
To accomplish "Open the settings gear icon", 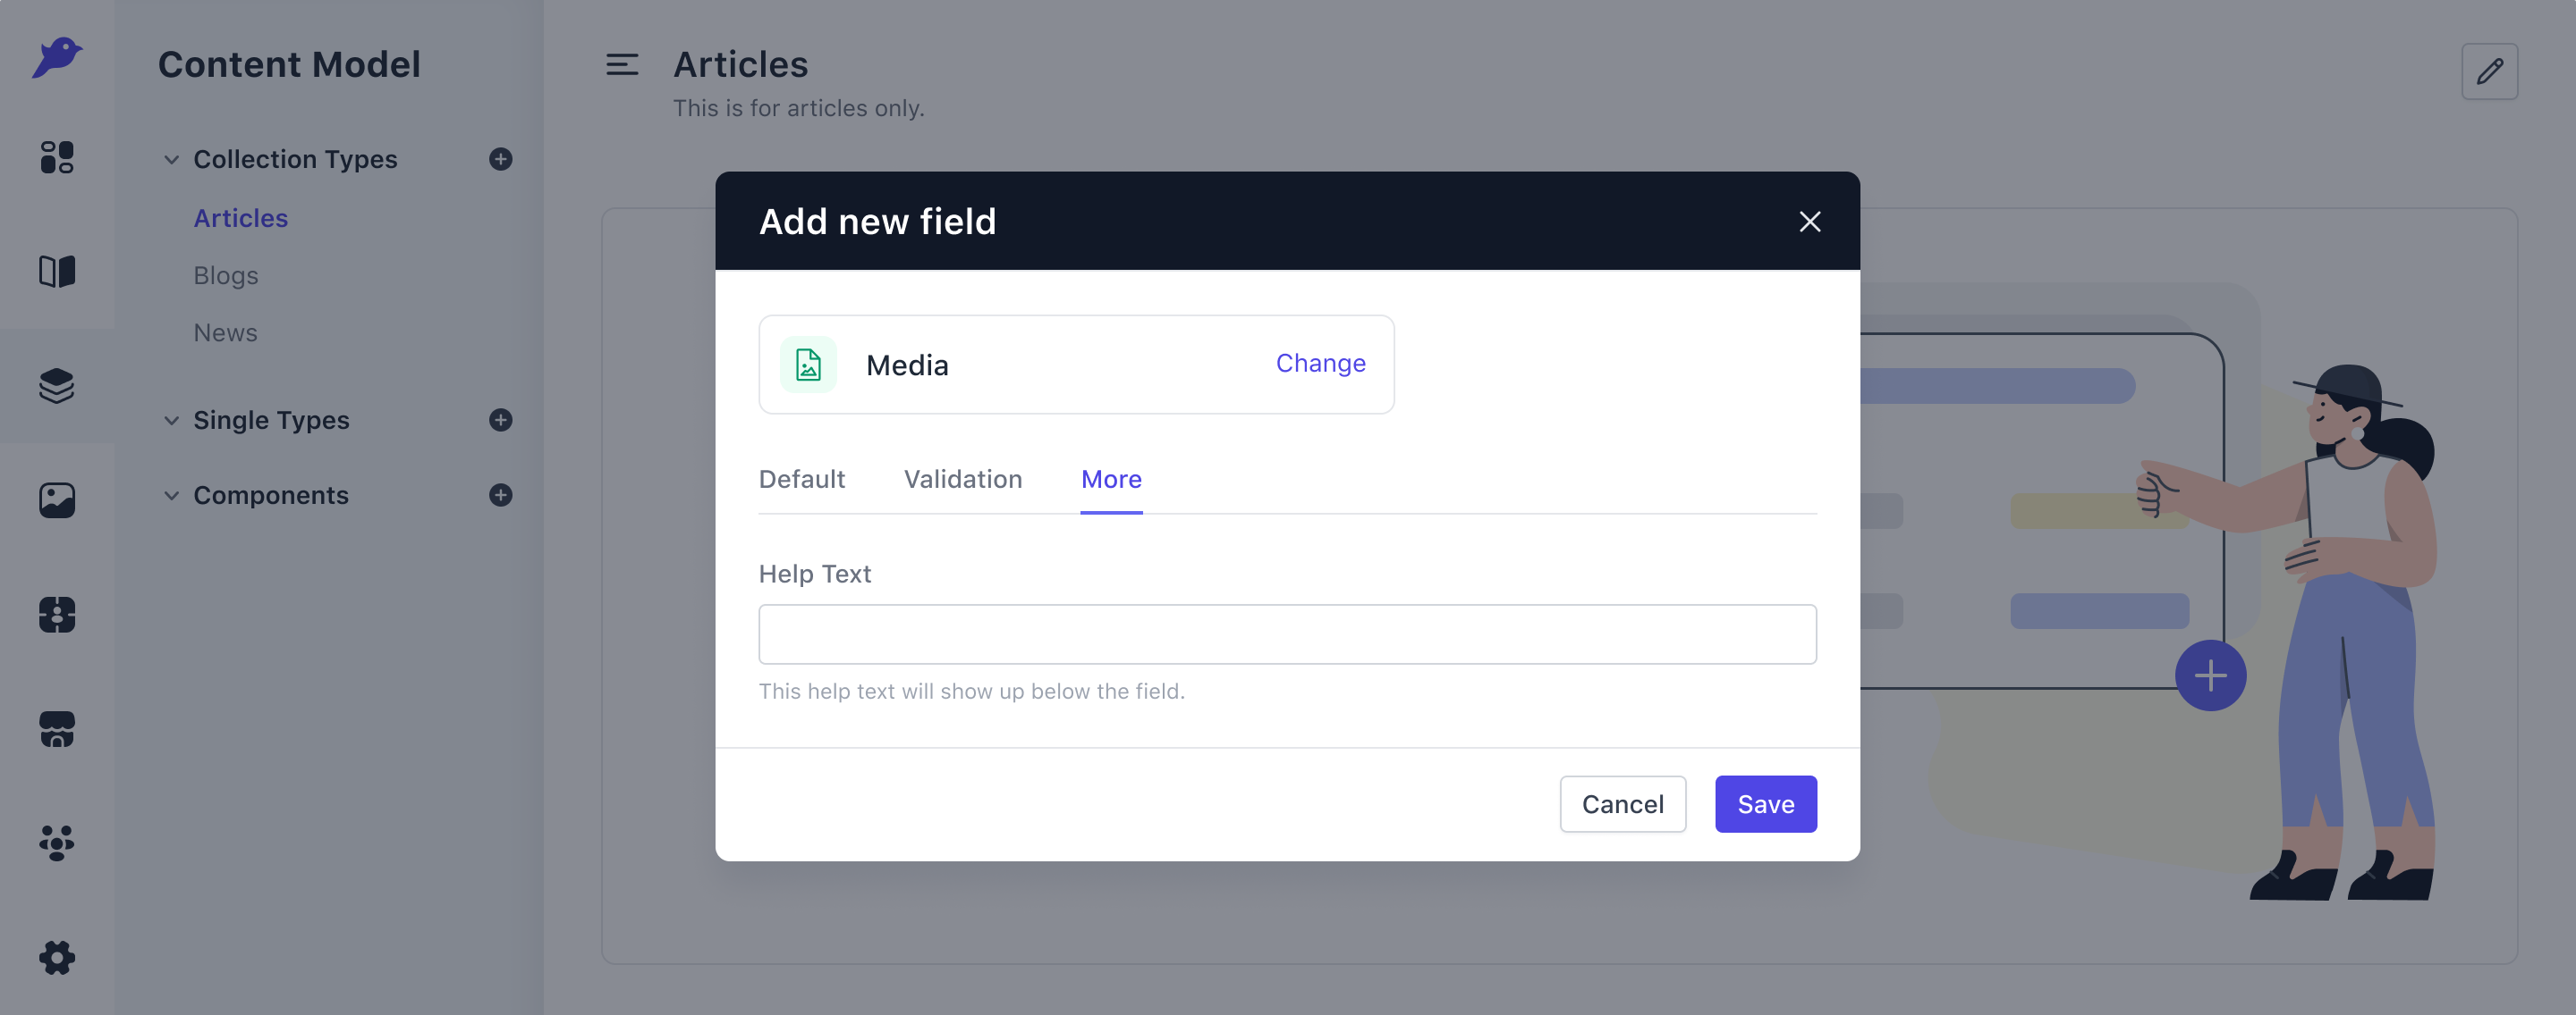I will click(x=57, y=958).
